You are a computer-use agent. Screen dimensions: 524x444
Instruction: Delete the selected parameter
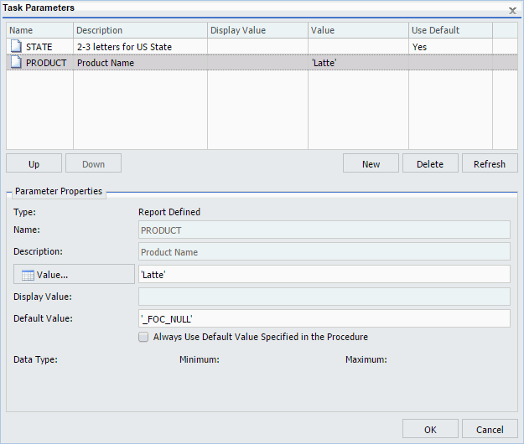pyautogui.click(x=430, y=164)
